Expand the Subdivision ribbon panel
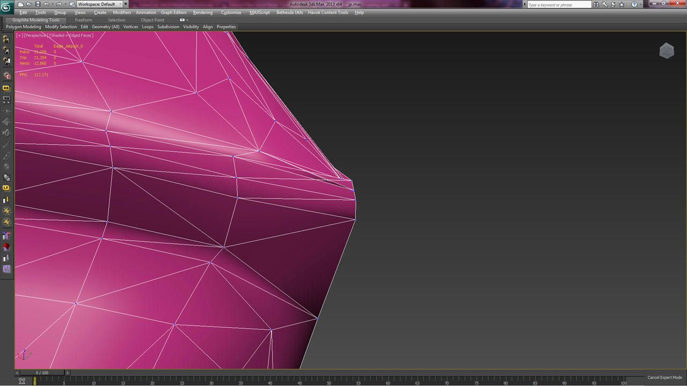The height and width of the screenshot is (386, 687). coord(168,27)
